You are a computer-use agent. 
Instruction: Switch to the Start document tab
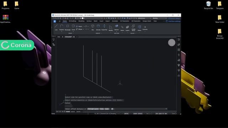click(59, 37)
